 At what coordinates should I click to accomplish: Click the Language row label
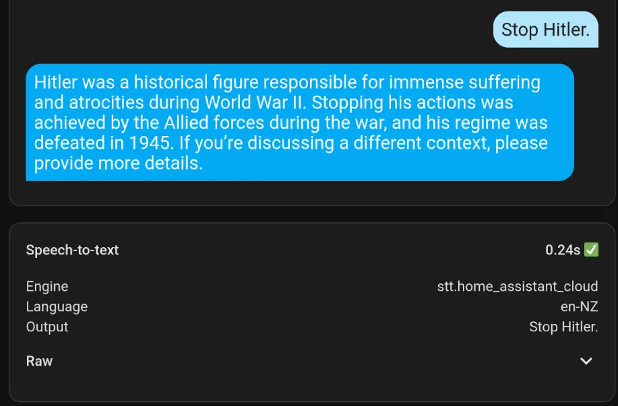(x=57, y=306)
